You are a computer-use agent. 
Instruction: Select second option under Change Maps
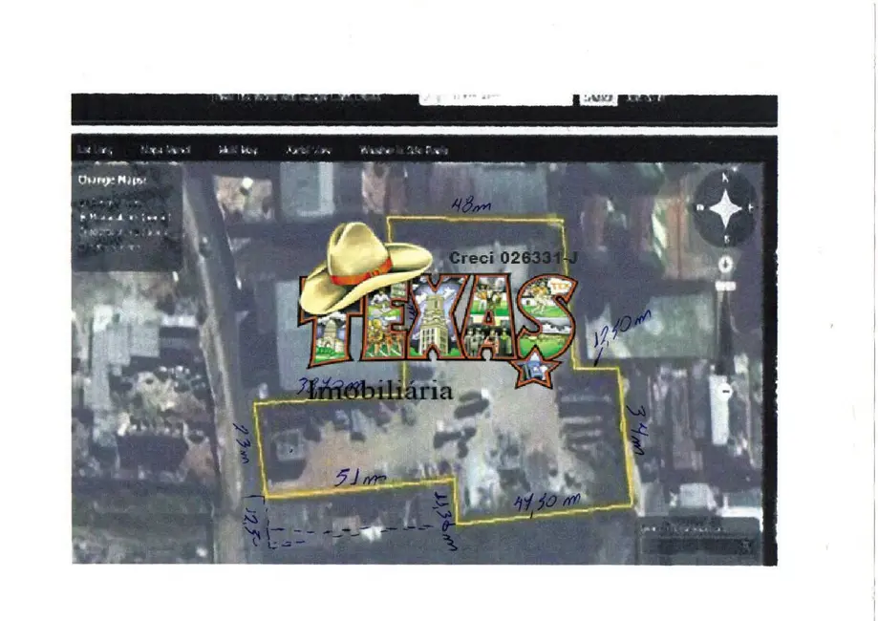124,218
